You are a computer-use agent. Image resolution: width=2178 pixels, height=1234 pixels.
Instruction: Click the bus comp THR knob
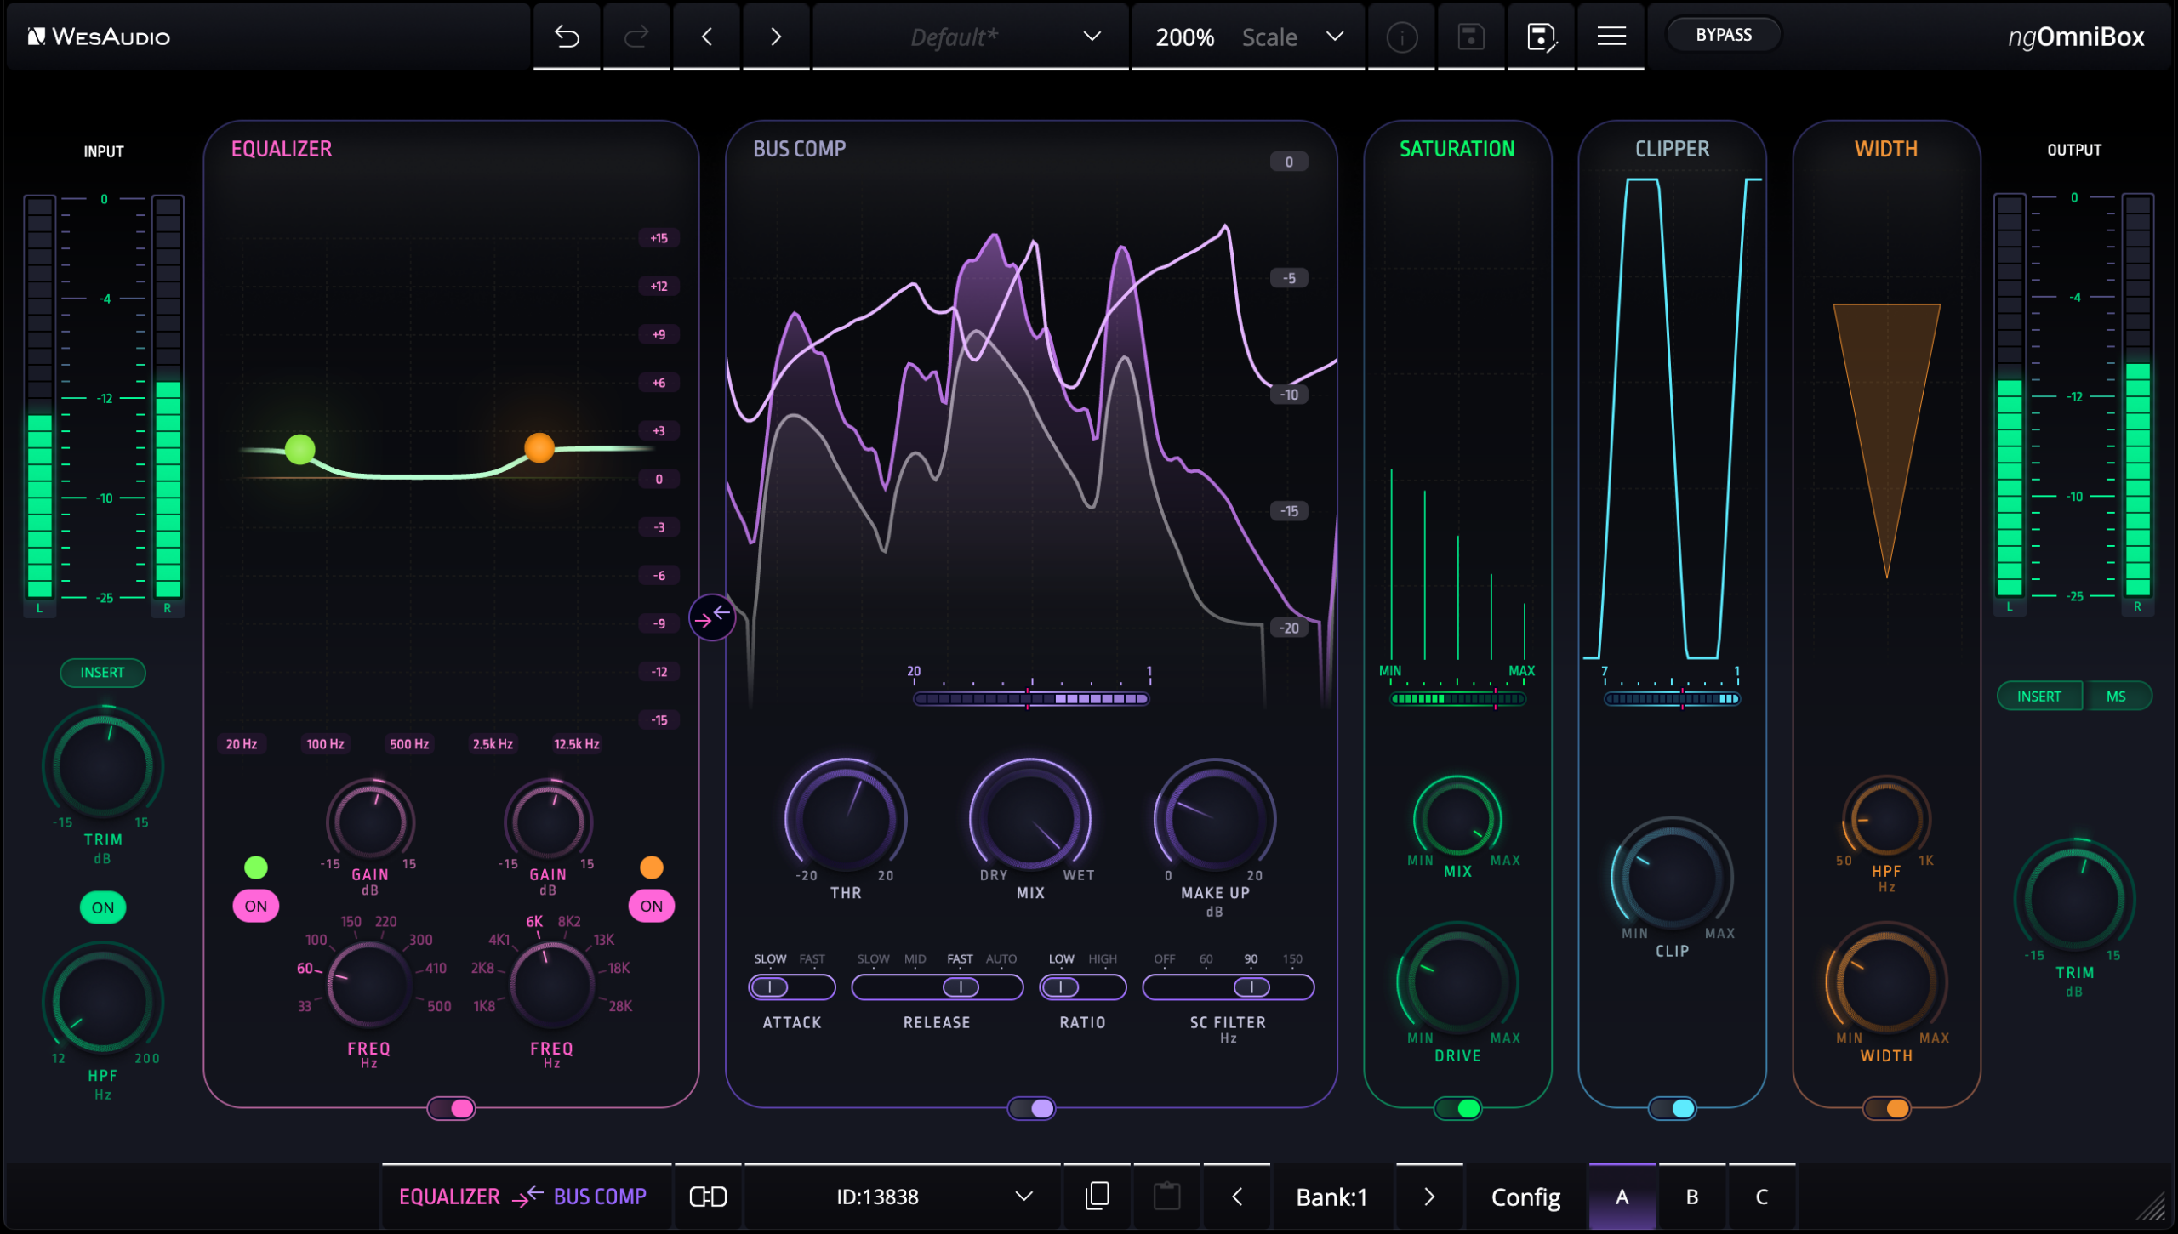846,818
